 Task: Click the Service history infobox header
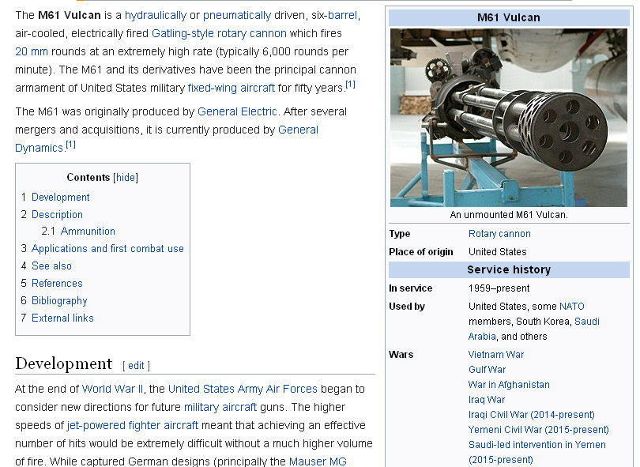(509, 269)
